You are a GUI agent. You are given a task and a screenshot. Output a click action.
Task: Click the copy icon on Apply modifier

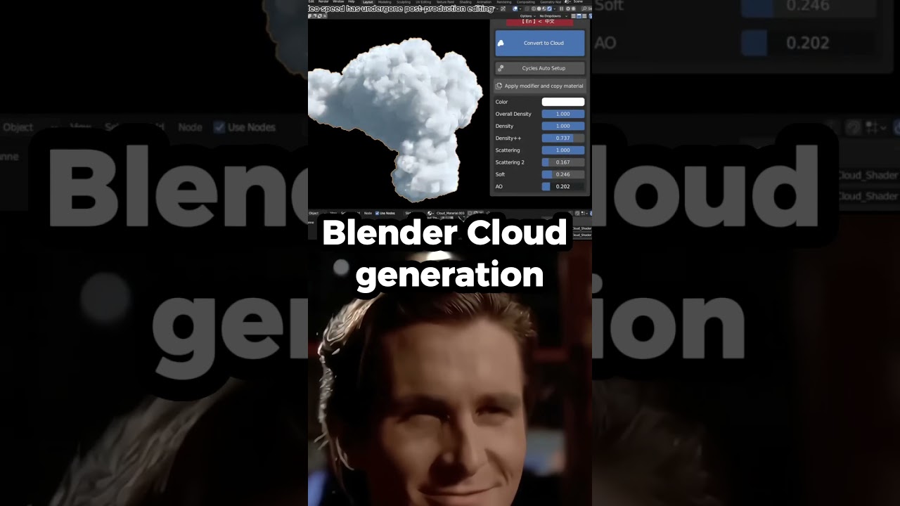499,86
